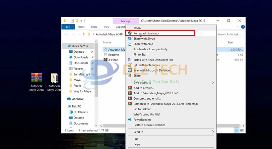
Task: Click the Zalo share icon
Action: pyautogui.click(x=130, y=44)
